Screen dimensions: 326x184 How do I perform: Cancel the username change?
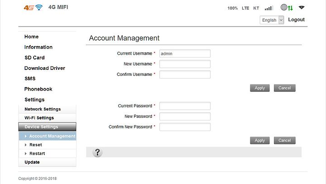tap(285, 88)
